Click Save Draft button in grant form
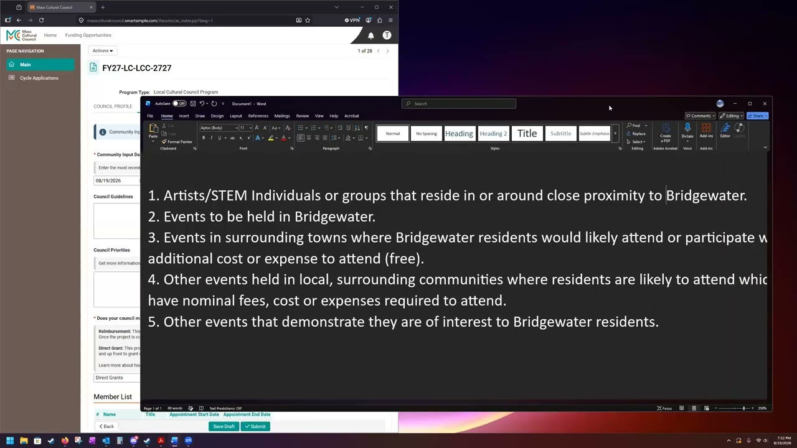This screenshot has height=448, width=797. point(224,426)
